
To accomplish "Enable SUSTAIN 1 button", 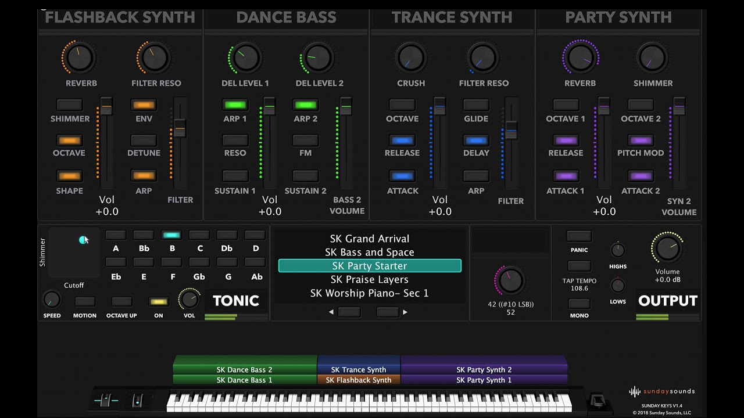I will 235,176.
